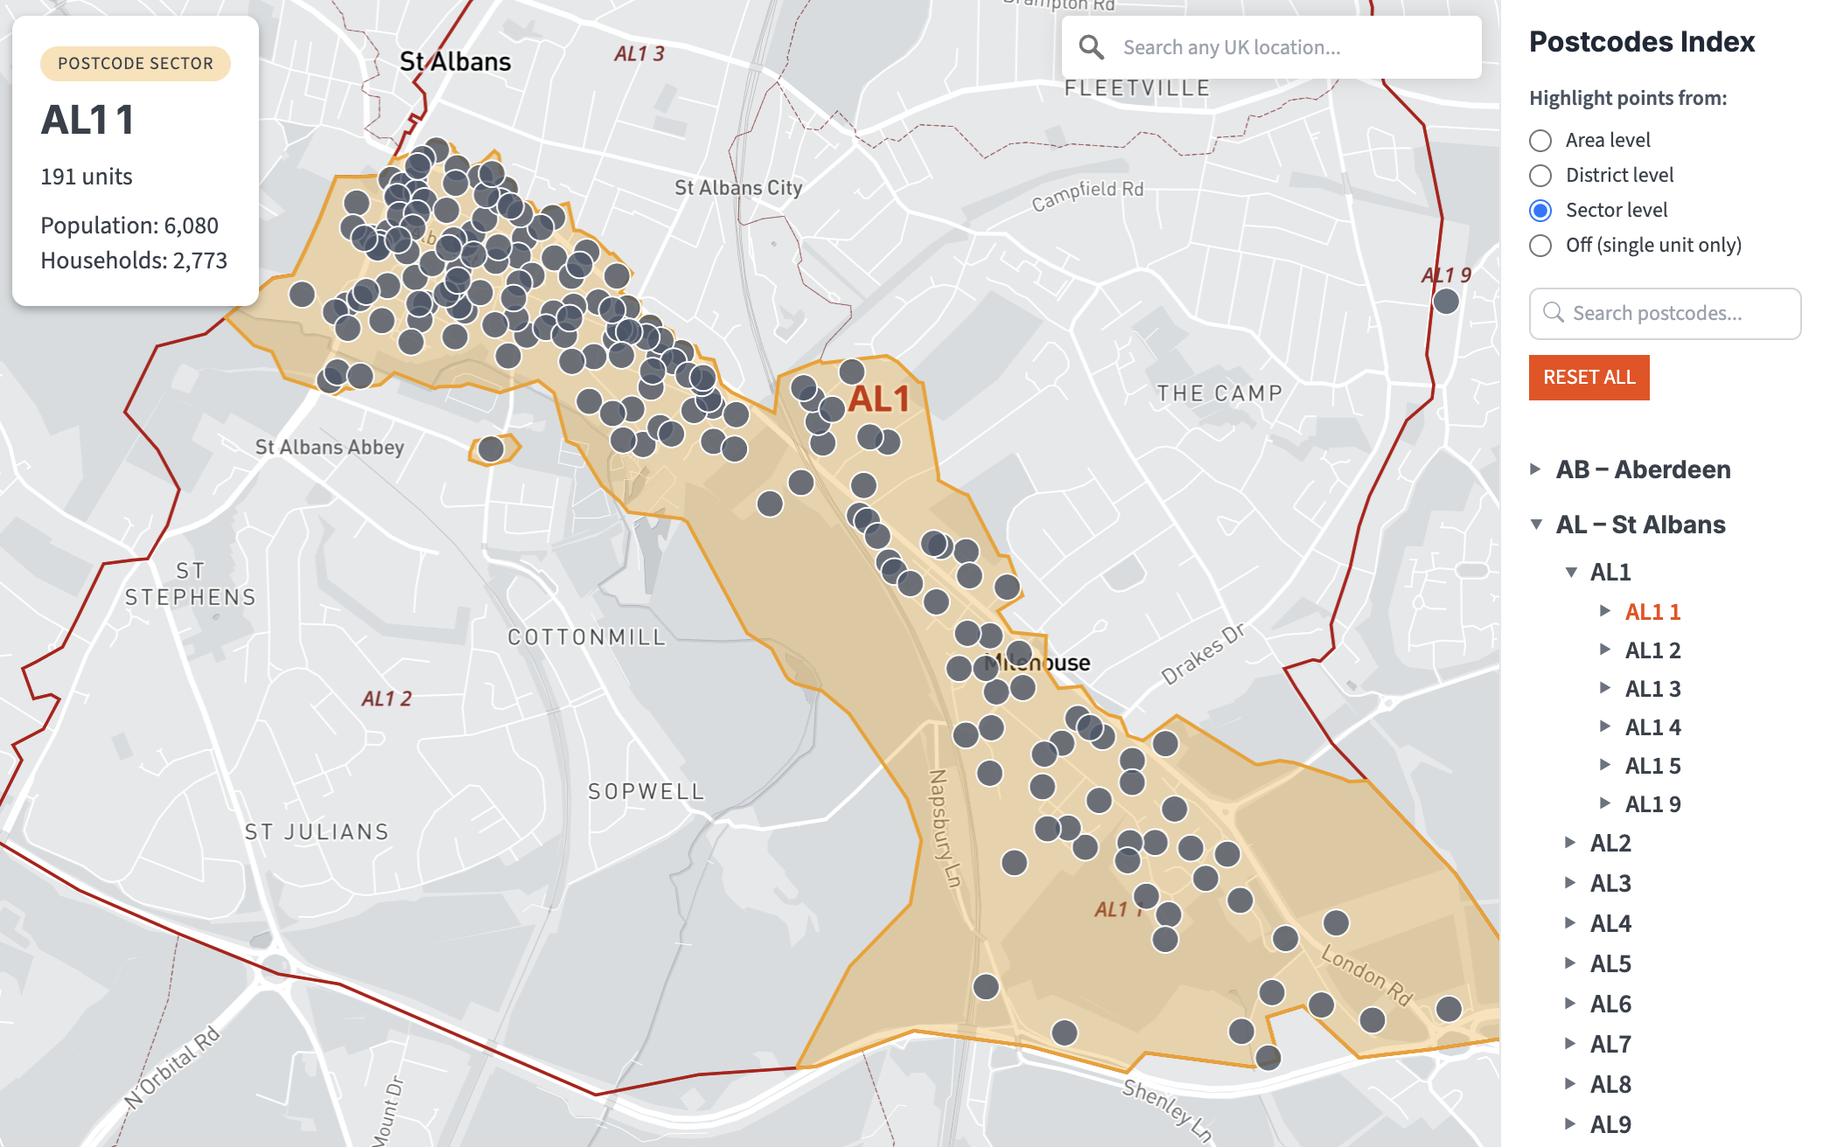The width and height of the screenshot is (1823, 1147).
Task: Select the highlighted AL1 1 sector link
Action: click(x=1652, y=612)
